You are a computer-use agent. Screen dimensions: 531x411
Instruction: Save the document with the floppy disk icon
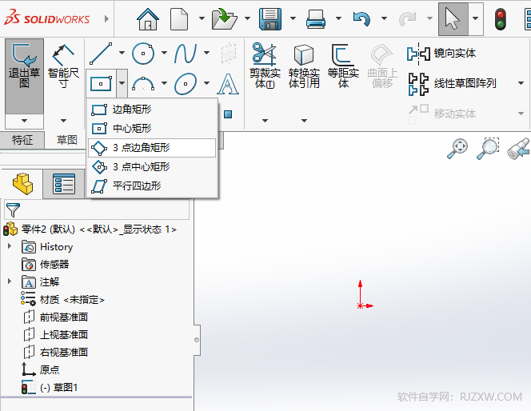pos(270,19)
